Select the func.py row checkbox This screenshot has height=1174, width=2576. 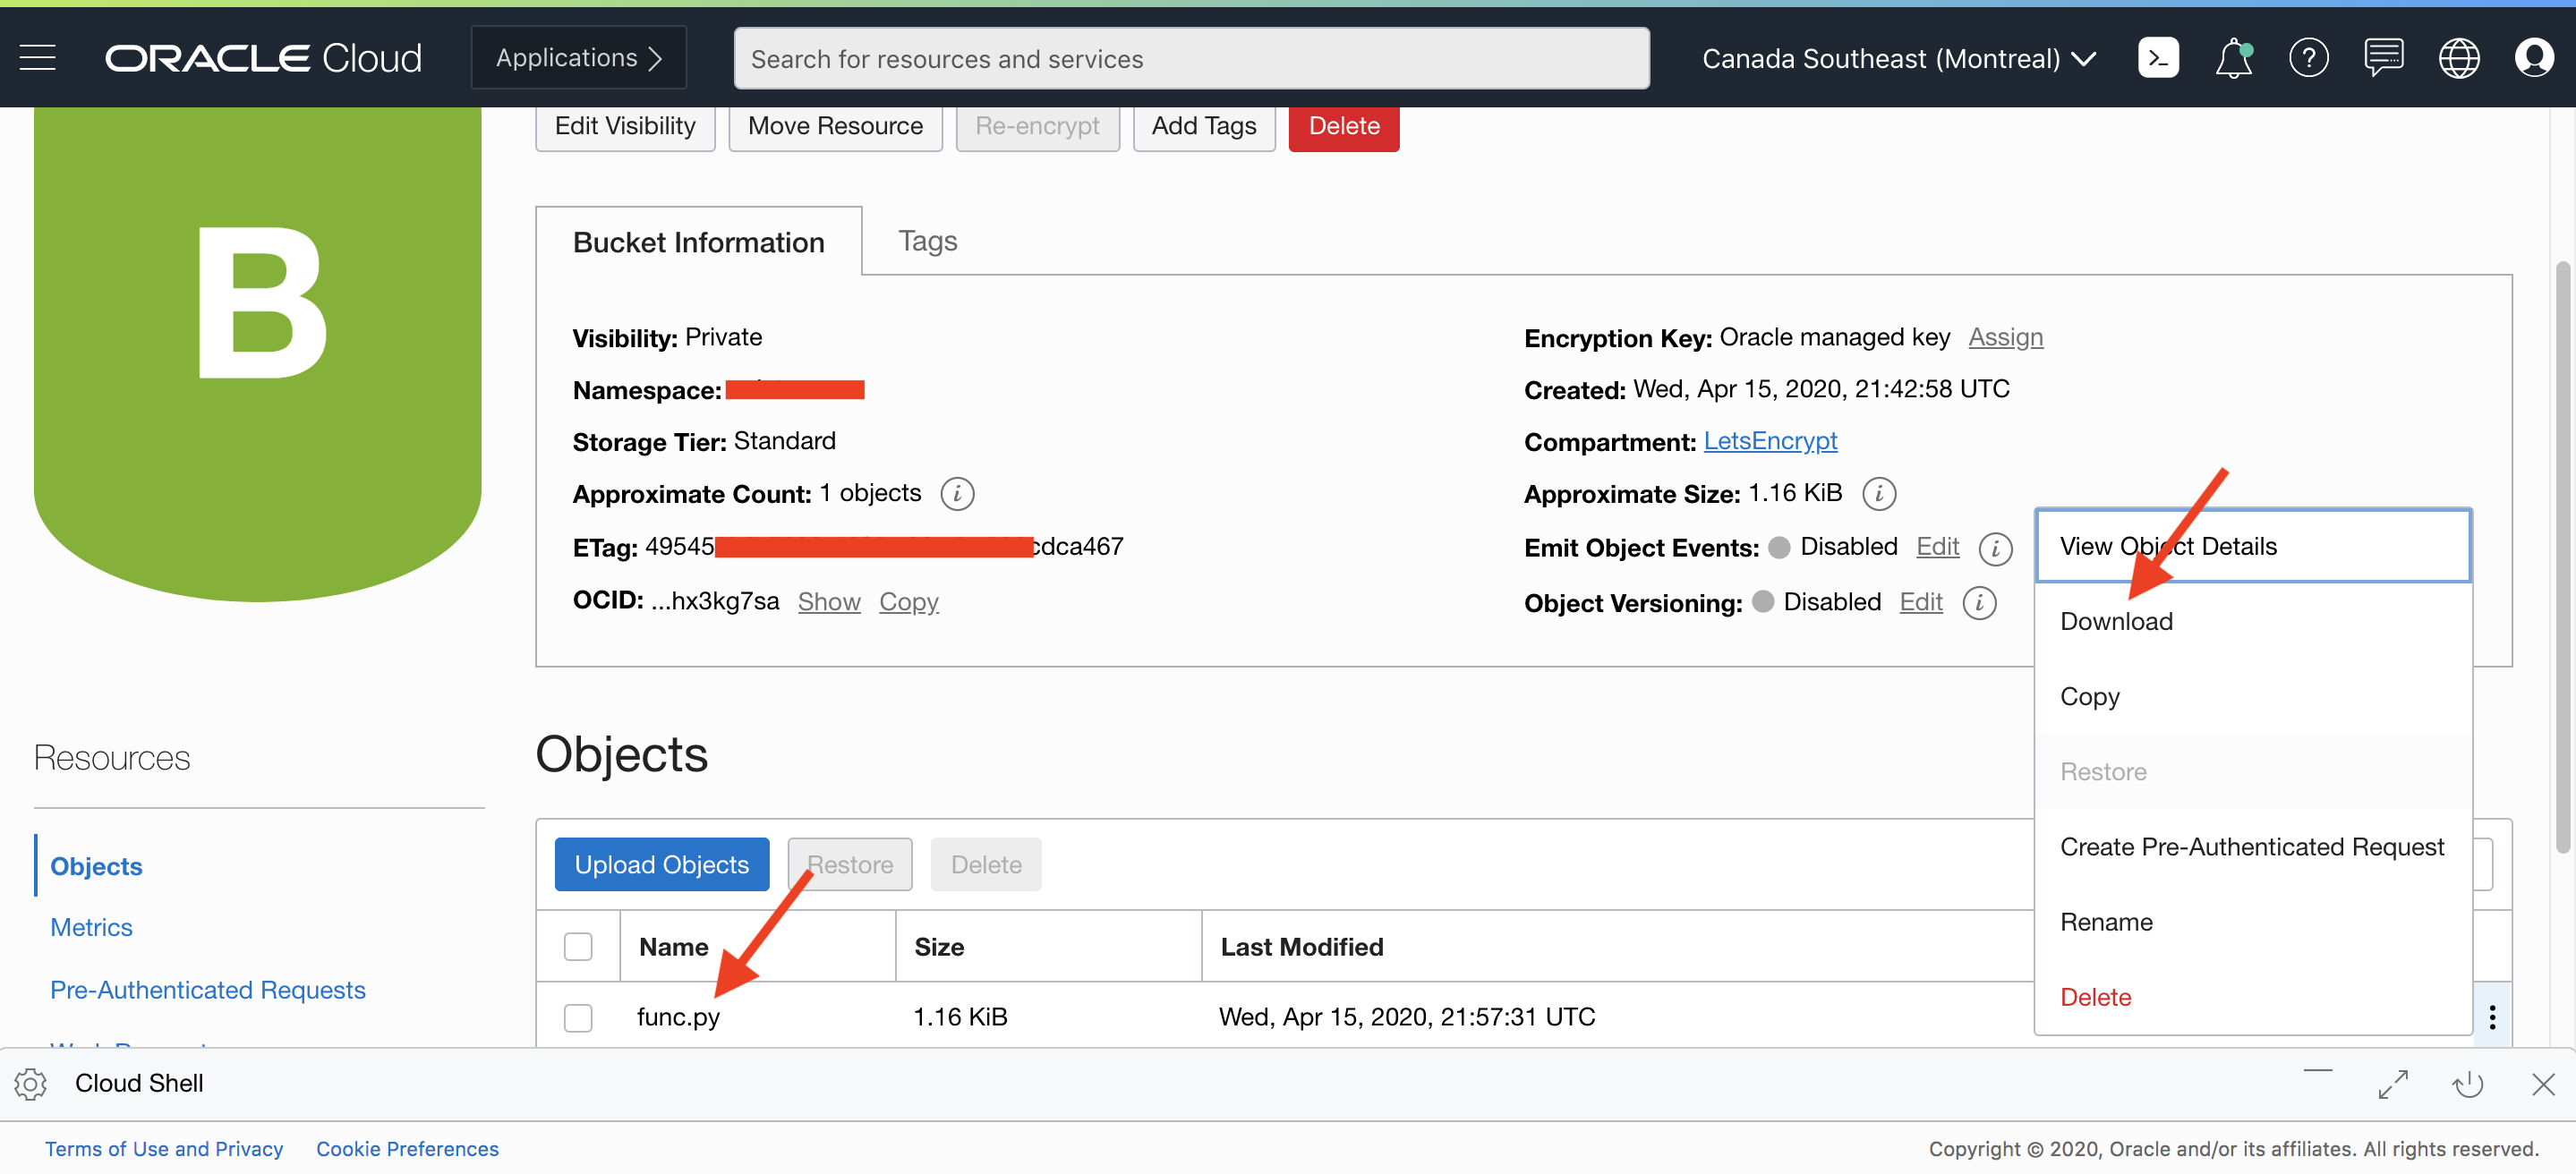click(577, 1017)
